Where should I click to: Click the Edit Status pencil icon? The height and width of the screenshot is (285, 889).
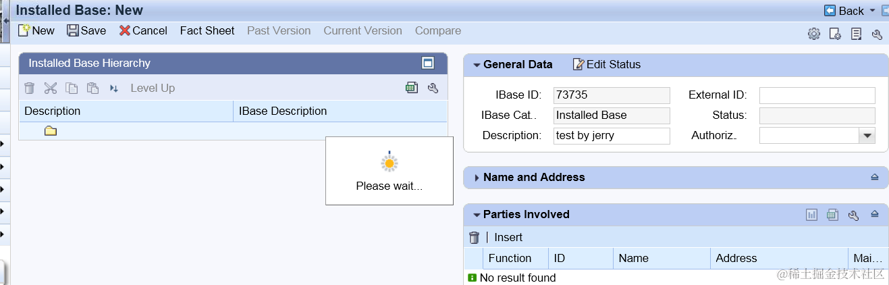point(578,64)
